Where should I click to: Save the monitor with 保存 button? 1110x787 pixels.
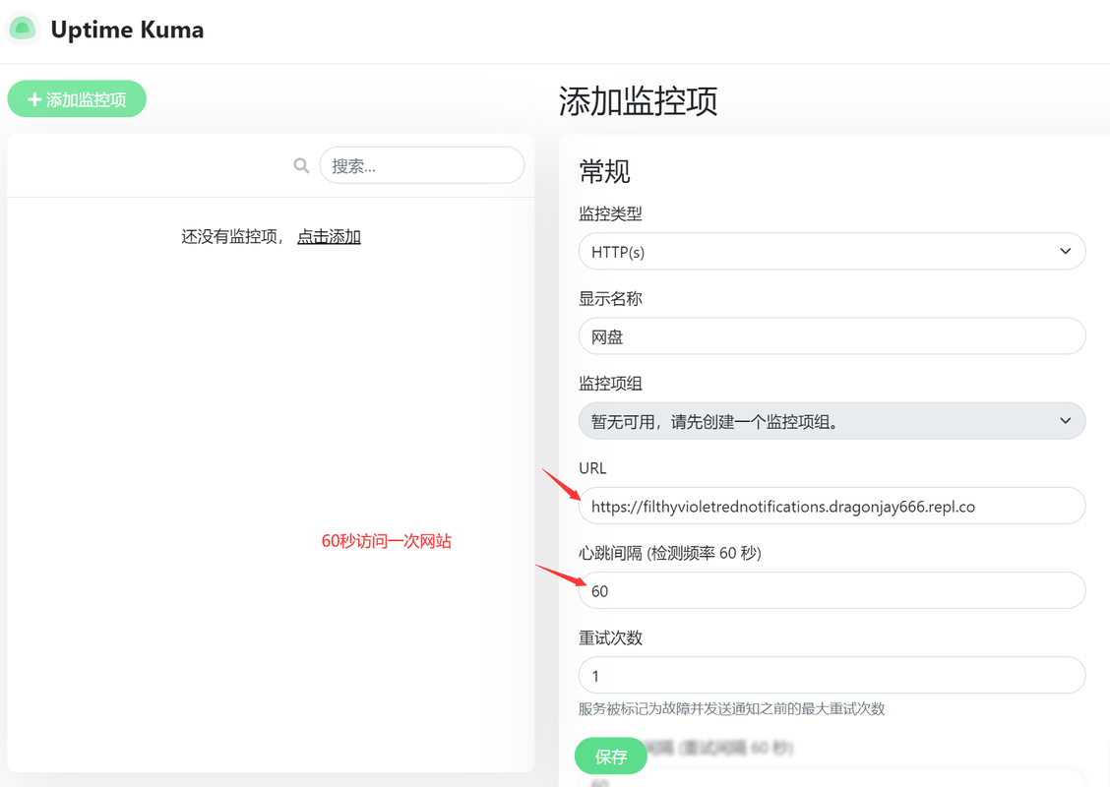click(x=611, y=757)
